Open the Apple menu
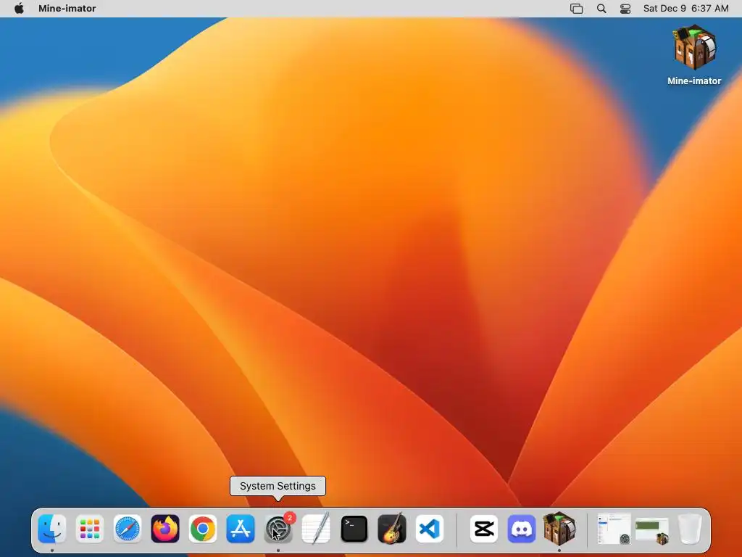The image size is (742, 557). [x=19, y=9]
